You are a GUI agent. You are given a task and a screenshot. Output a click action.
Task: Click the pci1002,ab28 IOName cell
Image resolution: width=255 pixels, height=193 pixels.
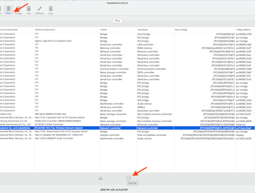point(244,138)
